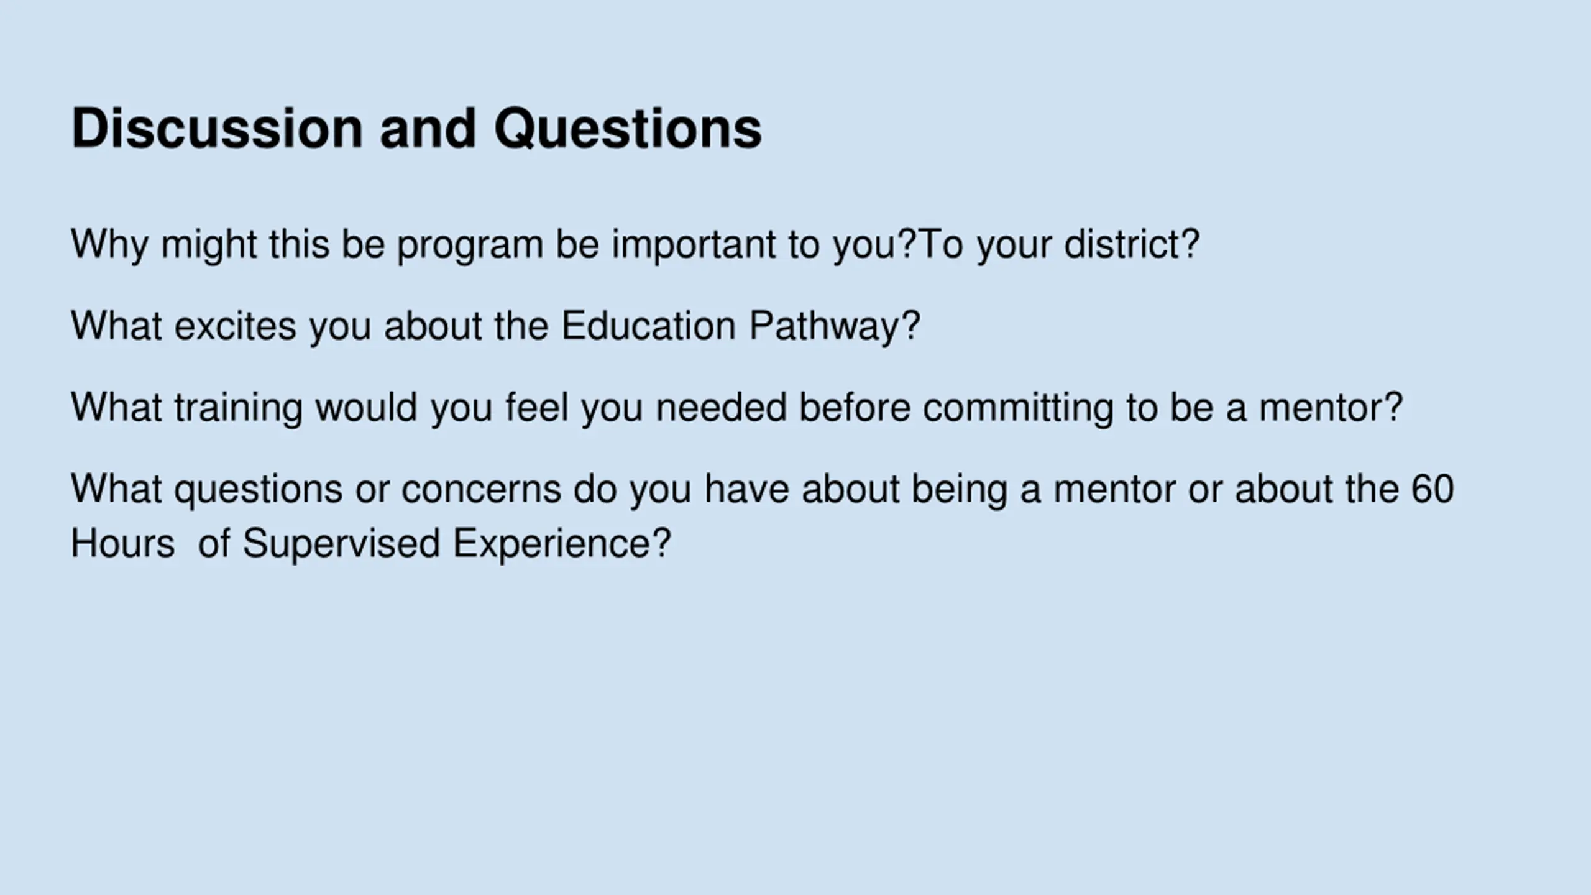This screenshot has height=895, width=1591.
Task: Click the word 'Experience?' ending the last line
Action: [562, 543]
